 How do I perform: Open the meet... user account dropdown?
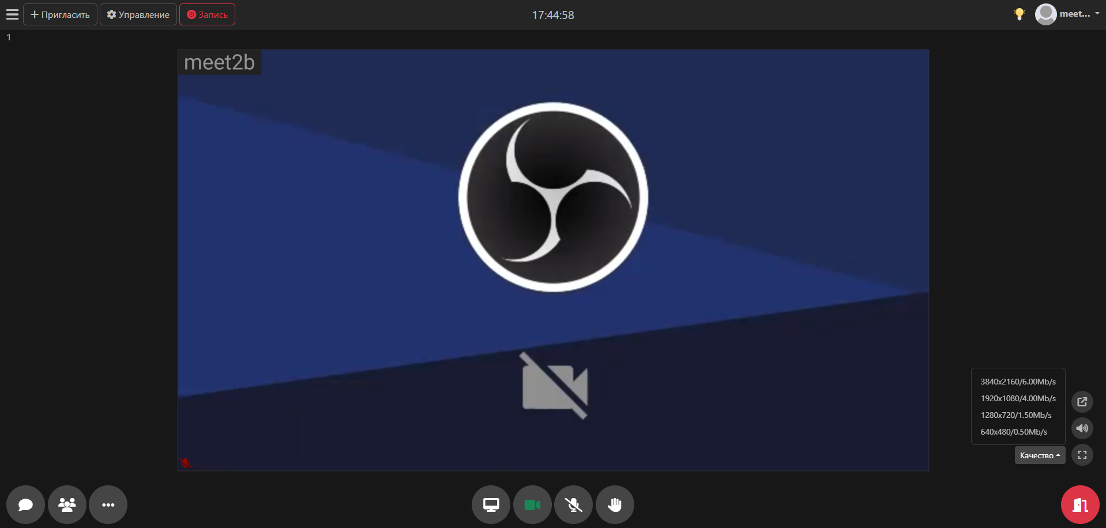tap(1068, 14)
